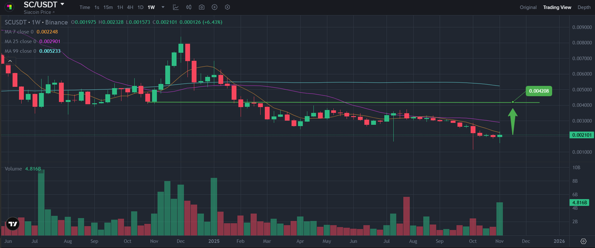This screenshot has height=248, width=595.
Task: Open chart settings hexagon icon
Action: coord(227,7)
